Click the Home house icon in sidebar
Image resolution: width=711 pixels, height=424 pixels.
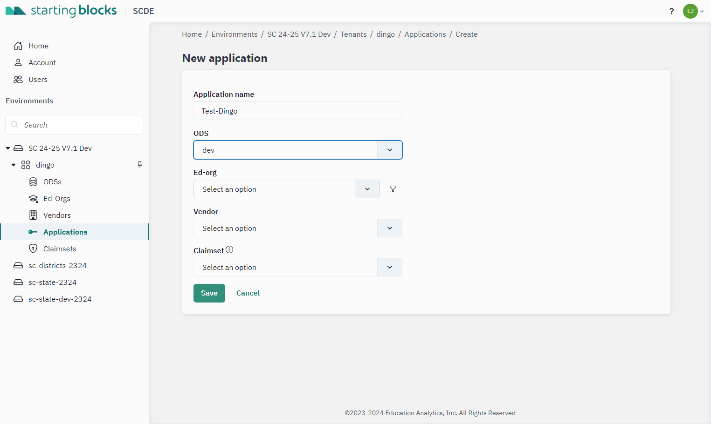point(18,46)
